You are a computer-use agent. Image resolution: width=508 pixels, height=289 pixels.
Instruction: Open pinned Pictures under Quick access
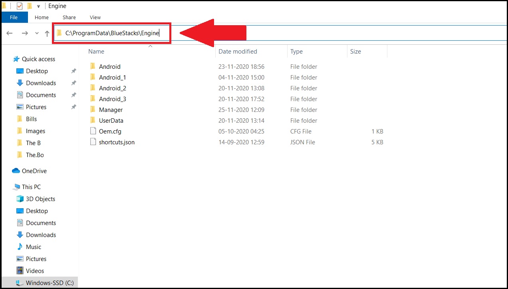pyautogui.click(x=36, y=107)
